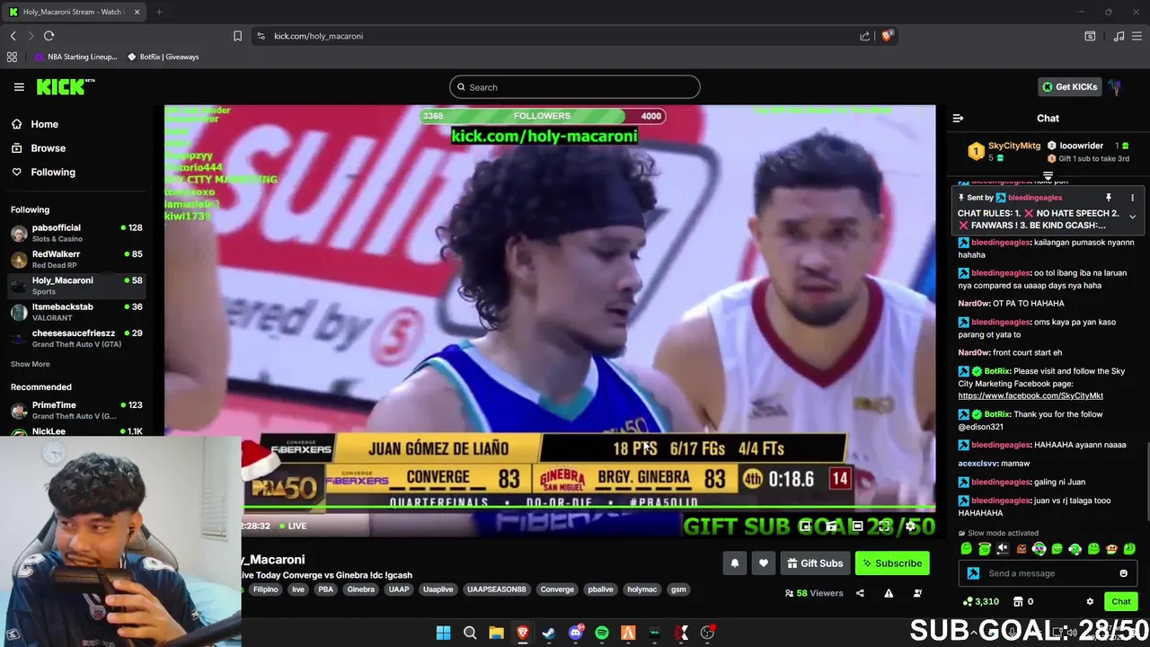
Task: Click the Gift Subs button
Action: [x=815, y=563]
